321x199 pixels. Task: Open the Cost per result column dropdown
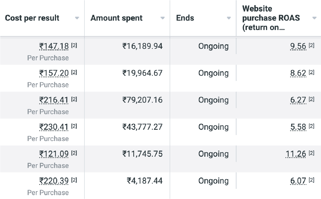(77, 18)
